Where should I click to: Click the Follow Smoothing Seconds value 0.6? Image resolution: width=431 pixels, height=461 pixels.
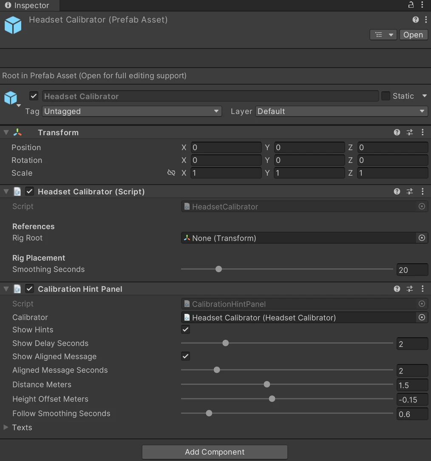[412, 414]
